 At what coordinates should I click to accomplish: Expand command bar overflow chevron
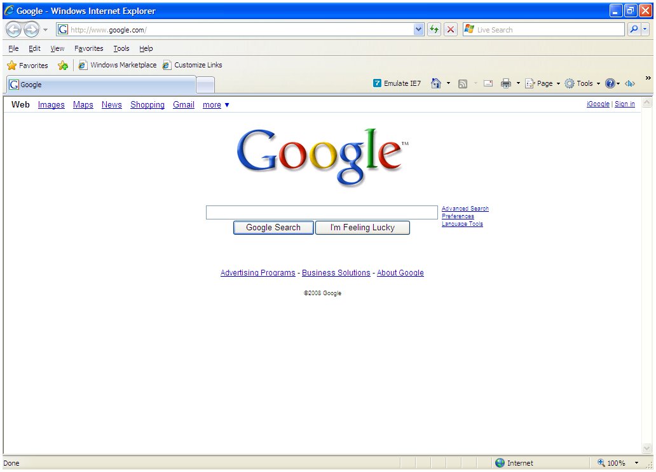pyautogui.click(x=648, y=78)
